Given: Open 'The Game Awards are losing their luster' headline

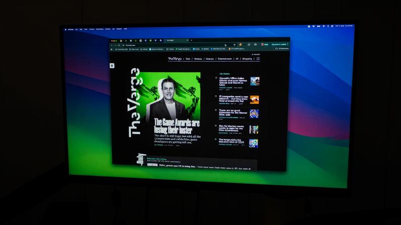Looking at the screenshot, I should (x=177, y=126).
